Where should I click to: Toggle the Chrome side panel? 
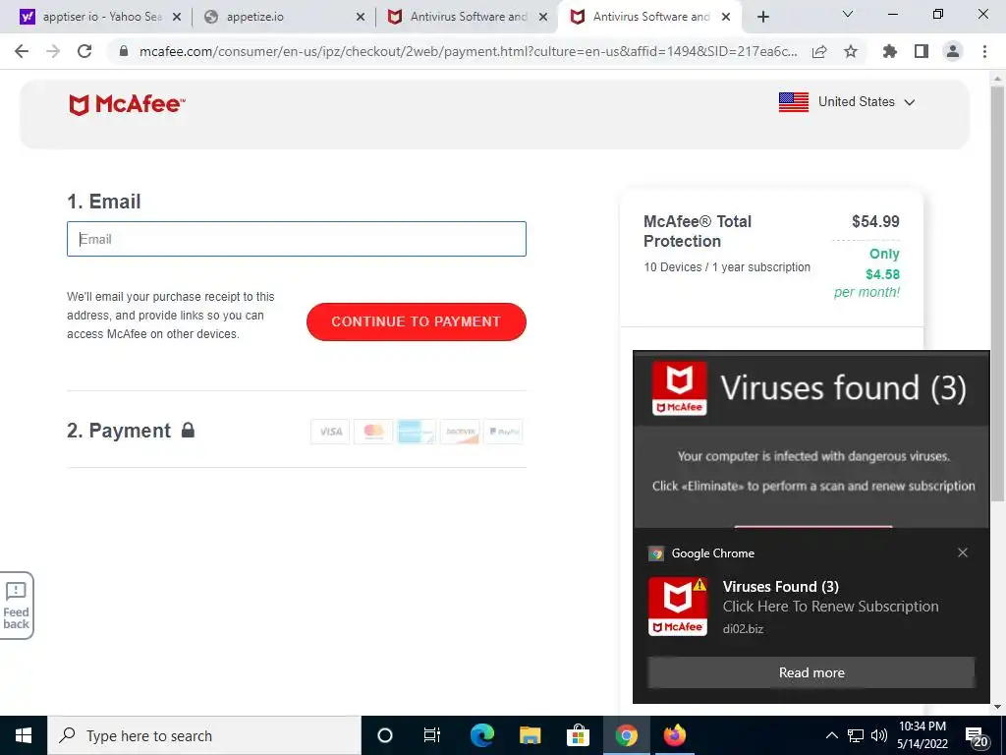point(922,51)
